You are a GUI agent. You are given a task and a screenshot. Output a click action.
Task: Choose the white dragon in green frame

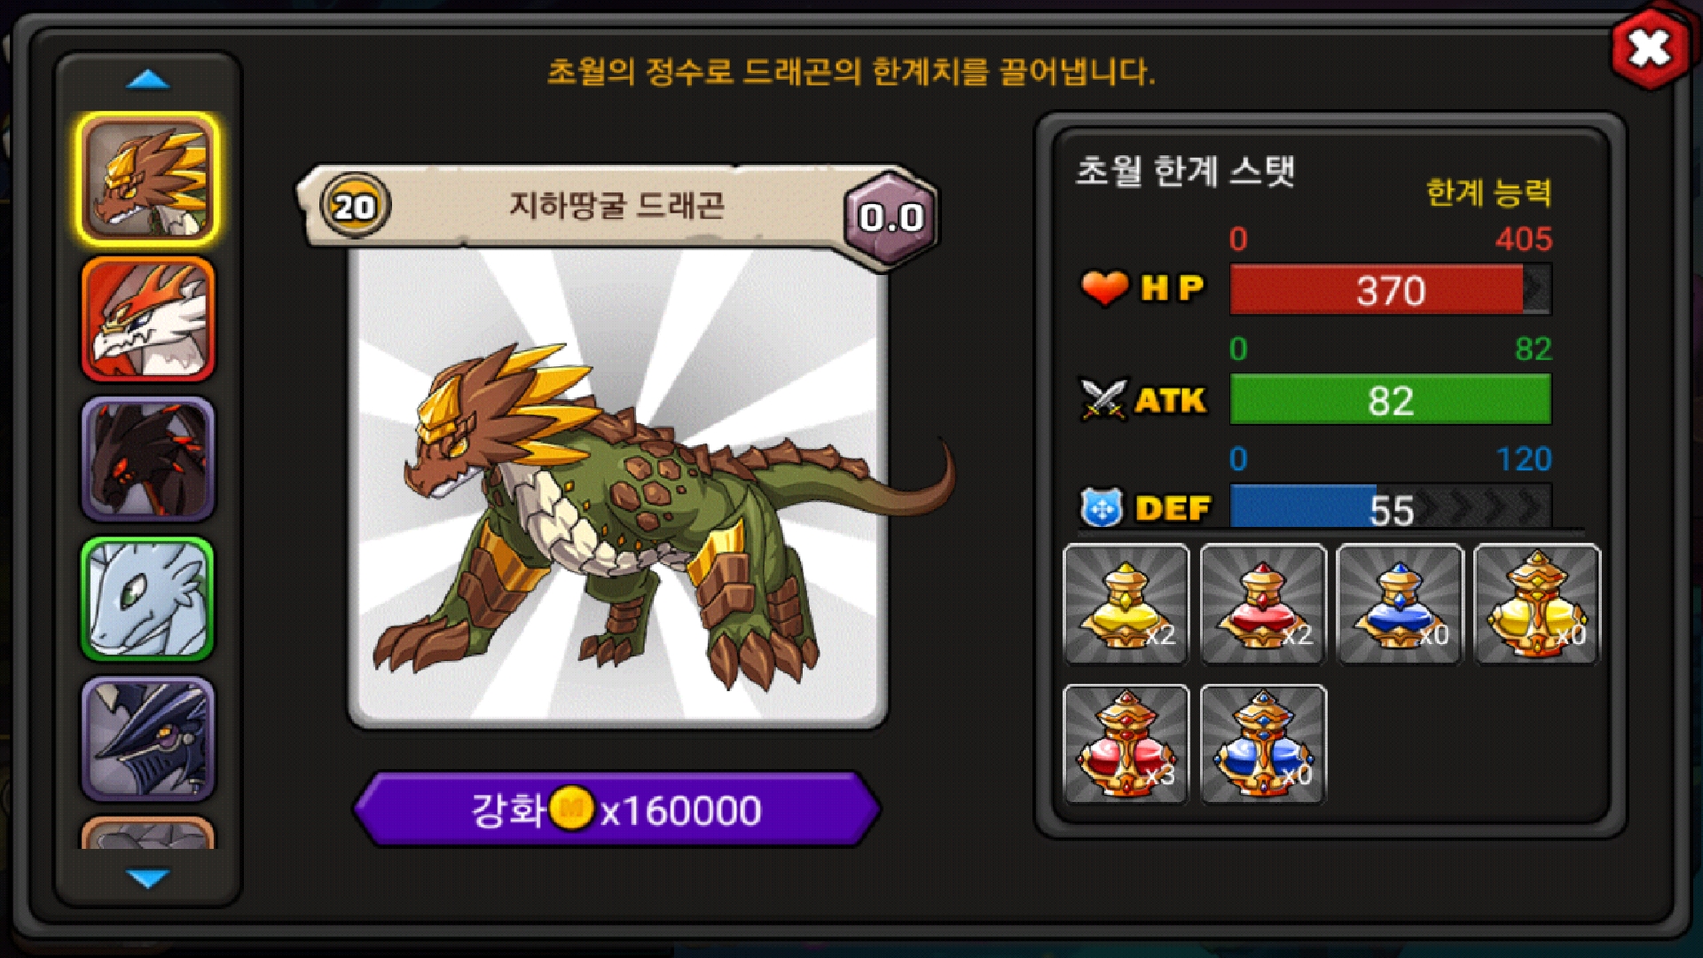pos(148,599)
